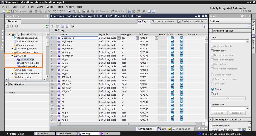The image size is (256, 136).
Task: Click the Go online button
Action: (x=103, y=11)
